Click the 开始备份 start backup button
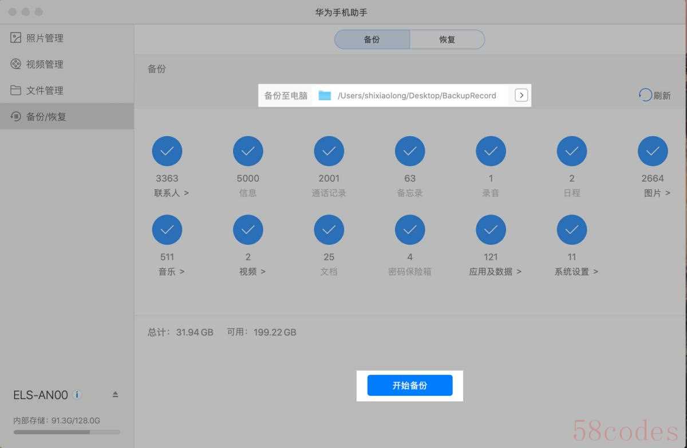Image resolution: width=687 pixels, height=448 pixels. click(410, 386)
